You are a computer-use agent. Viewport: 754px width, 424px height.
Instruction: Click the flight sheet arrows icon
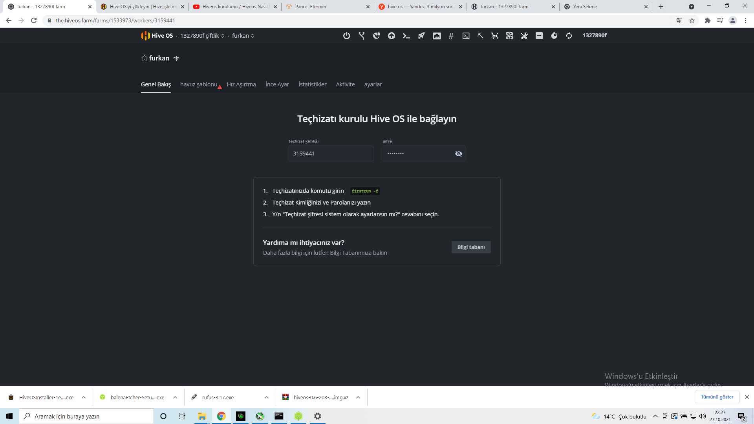pos(362,36)
